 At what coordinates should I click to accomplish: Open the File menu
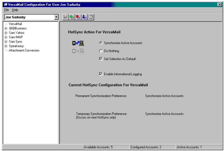[7, 10]
